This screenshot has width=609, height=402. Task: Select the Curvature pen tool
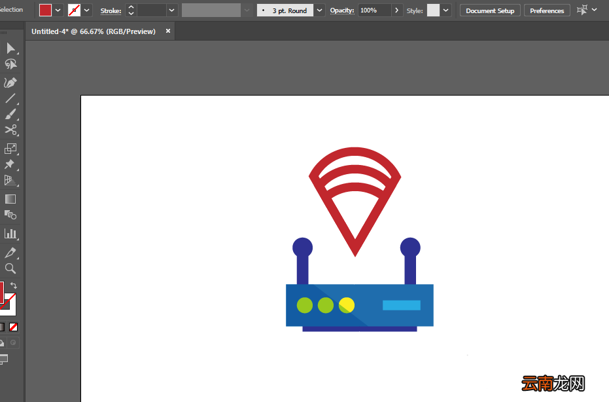point(10,82)
